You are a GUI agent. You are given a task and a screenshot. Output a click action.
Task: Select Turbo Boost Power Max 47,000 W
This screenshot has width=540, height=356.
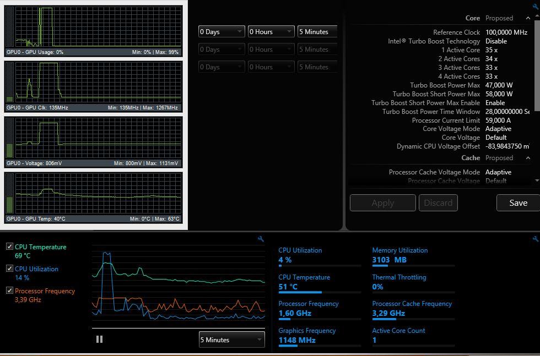click(499, 85)
